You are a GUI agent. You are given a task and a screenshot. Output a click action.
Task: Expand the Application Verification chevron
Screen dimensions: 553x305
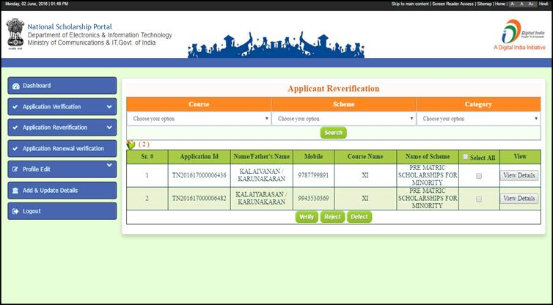point(109,107)
